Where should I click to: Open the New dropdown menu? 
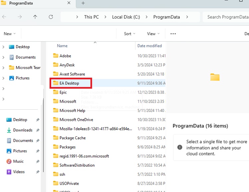(x=9, y=34)
